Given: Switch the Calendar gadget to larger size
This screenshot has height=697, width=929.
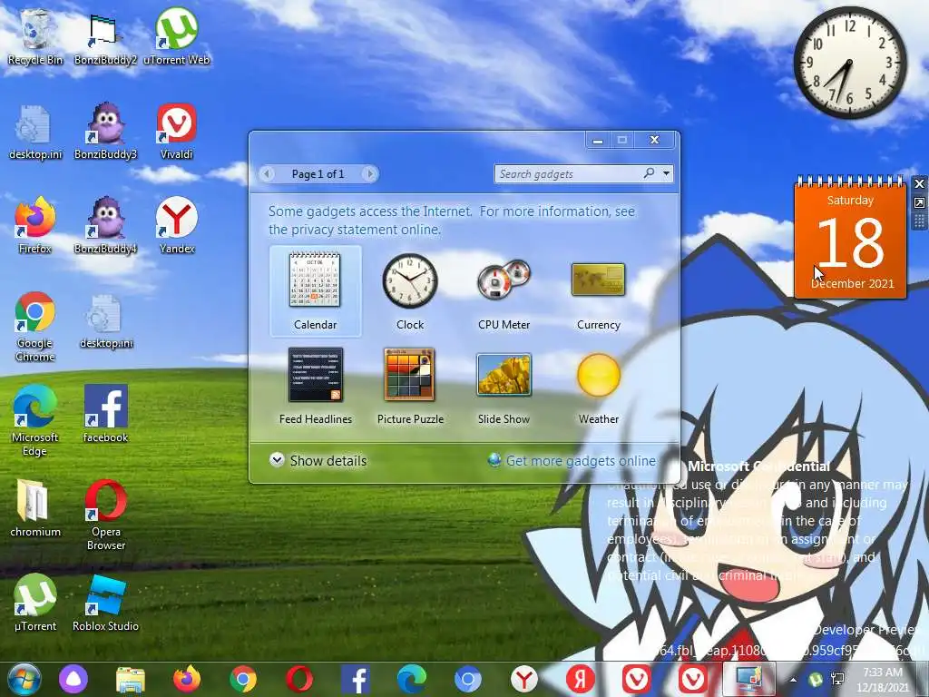Looking at the screenshot, I should [x=920, y=203].
